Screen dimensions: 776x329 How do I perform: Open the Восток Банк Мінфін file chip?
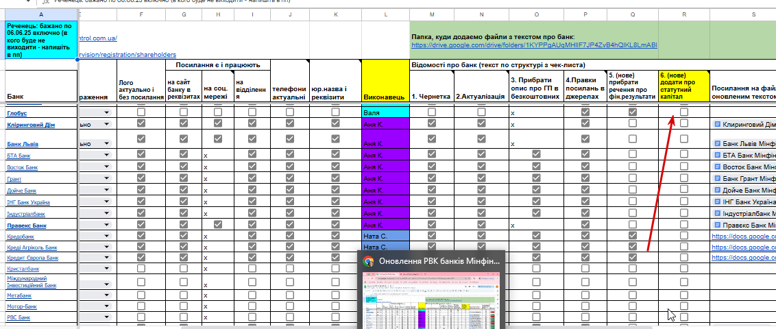[x=745, y=167]
